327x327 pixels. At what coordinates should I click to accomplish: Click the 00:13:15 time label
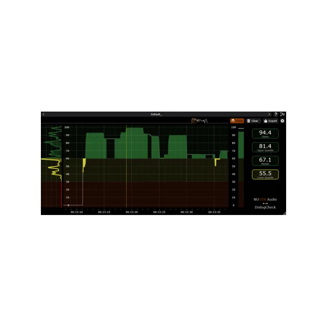104,212
